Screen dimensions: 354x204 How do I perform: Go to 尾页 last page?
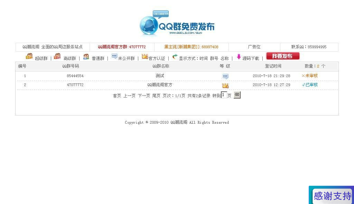156,96
